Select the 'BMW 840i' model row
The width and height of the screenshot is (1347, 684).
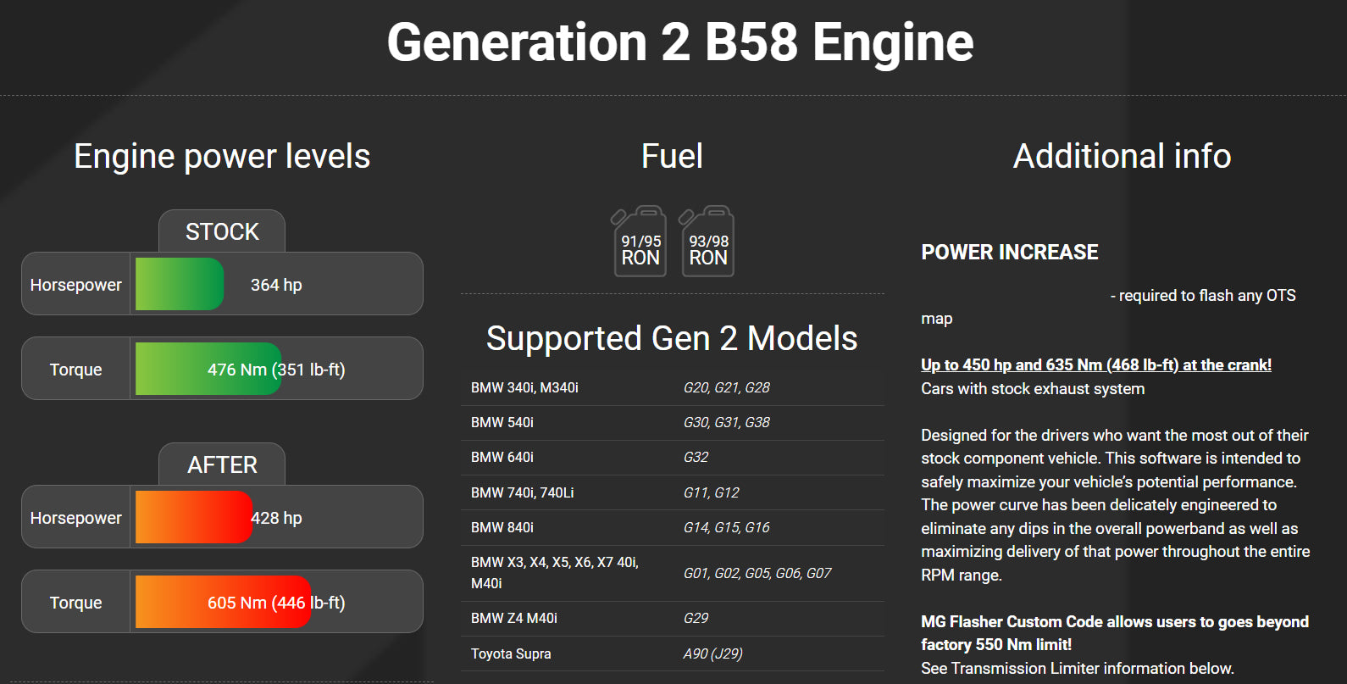(x=673, y=527)
